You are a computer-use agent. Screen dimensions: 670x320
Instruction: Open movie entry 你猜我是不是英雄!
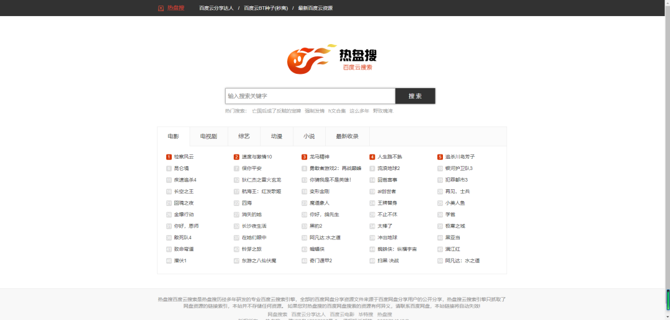pyautogui.click(x=330, y=180)
